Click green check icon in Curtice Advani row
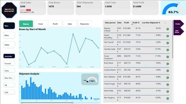This screenshot has height=104, width=186. (x=168, y=71)
